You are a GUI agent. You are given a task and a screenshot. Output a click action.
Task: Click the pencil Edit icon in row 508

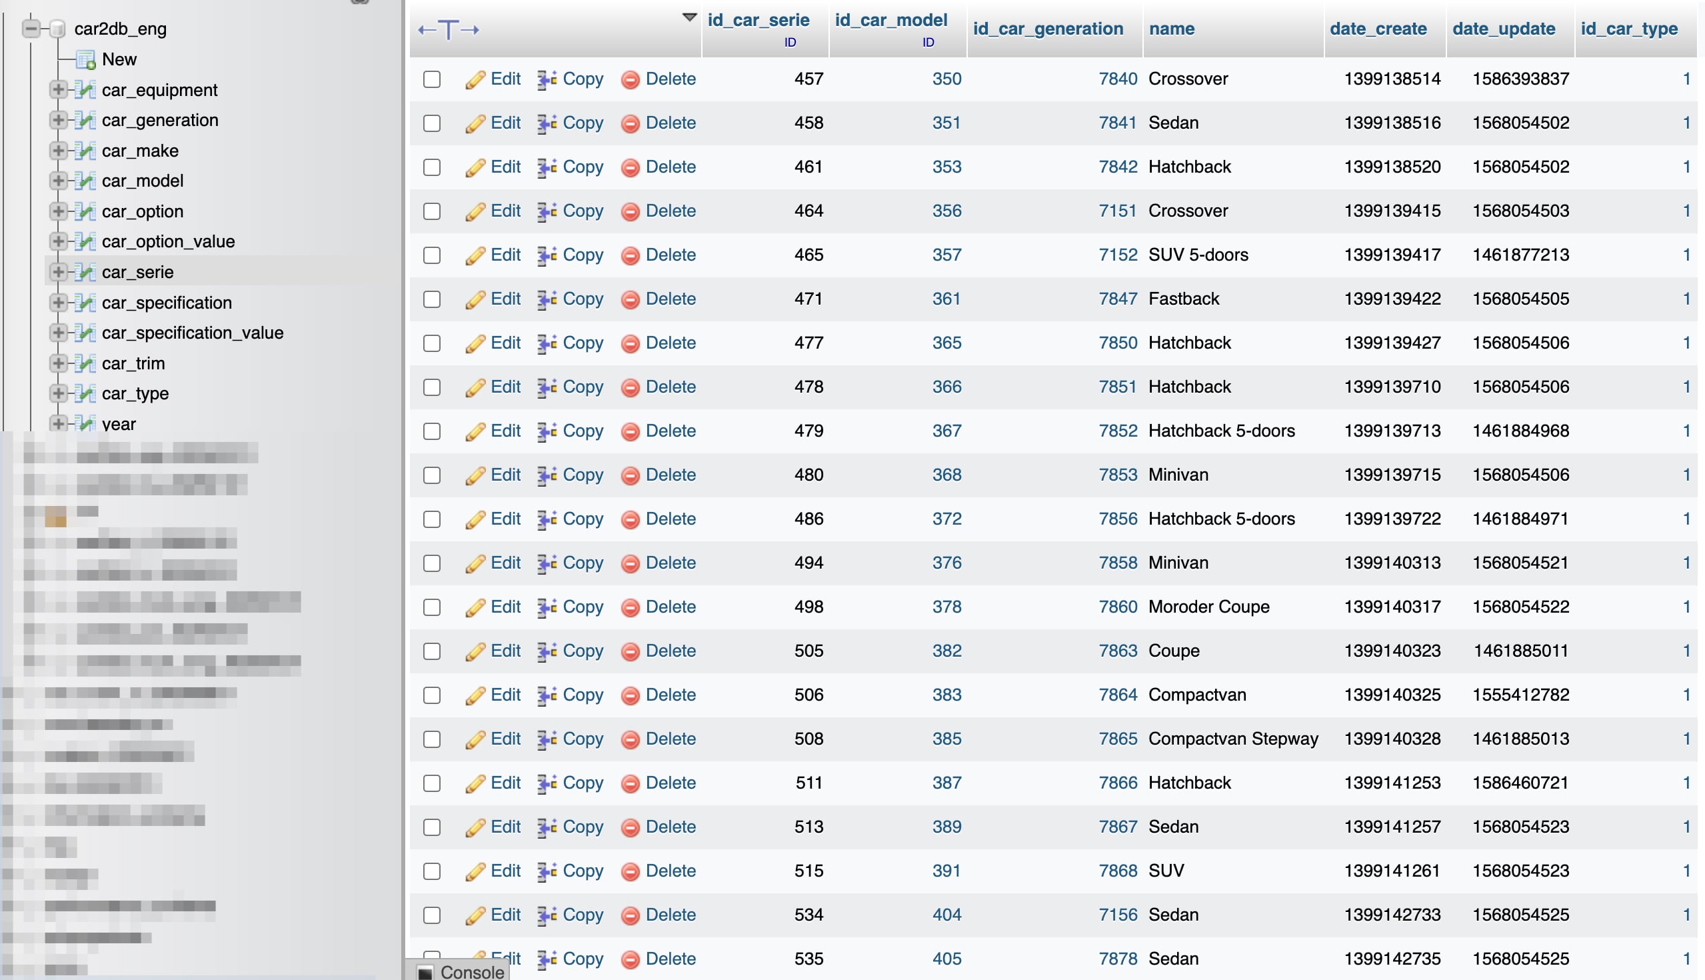475,739
